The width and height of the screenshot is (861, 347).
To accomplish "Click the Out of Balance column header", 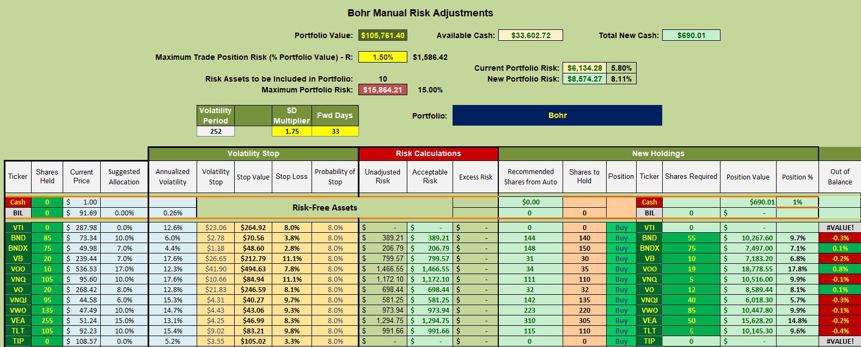I will click(x=840, y=177).
